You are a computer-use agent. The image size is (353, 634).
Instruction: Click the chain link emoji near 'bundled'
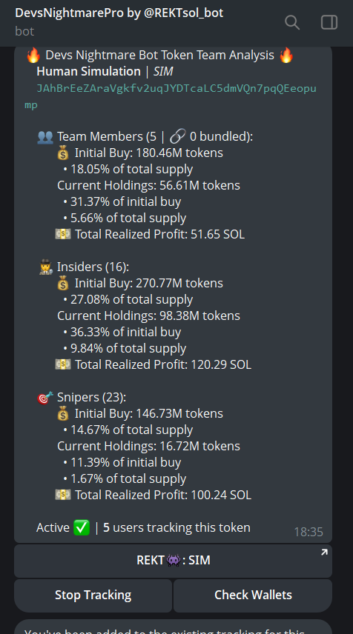click(x=178, y=137)
